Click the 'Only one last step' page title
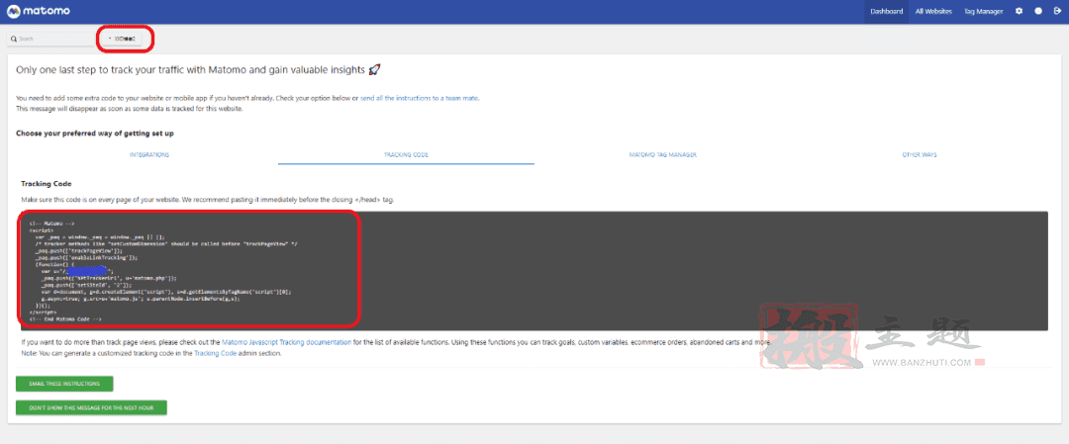 [198, 69]
